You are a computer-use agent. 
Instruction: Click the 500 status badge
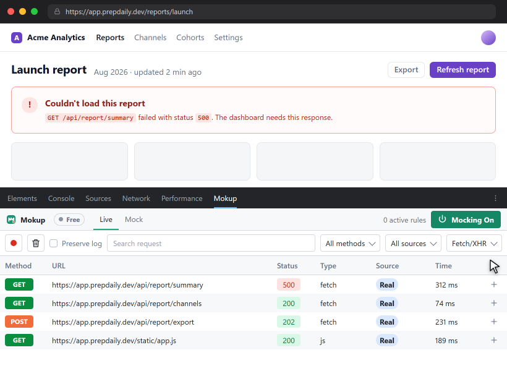288,284
